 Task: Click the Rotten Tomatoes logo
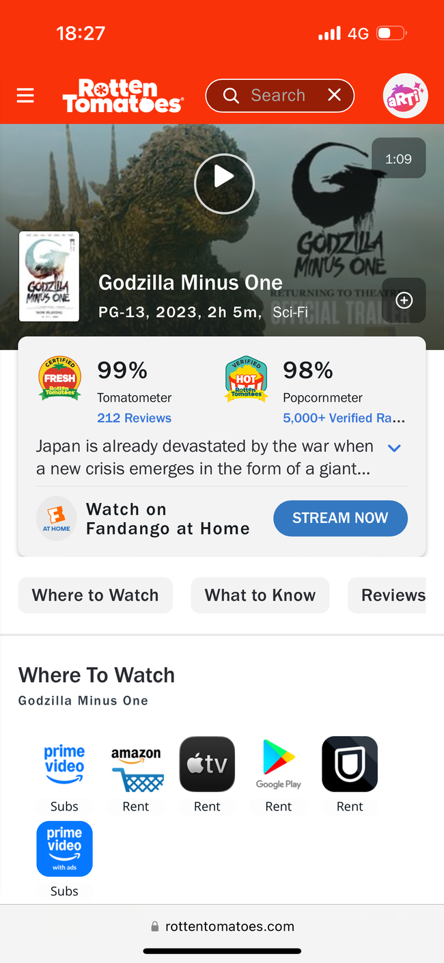click(x=122, y=96)
